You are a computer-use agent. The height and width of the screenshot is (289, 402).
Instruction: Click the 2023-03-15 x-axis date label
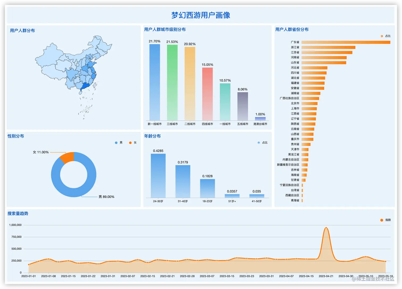pyautogui.click(x=227, y=276)
